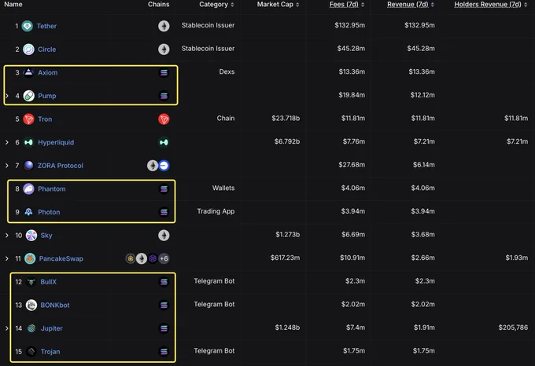
Task: Click Jupiter's $205,786 holders revenue value
Action: [x=513, y=328]
